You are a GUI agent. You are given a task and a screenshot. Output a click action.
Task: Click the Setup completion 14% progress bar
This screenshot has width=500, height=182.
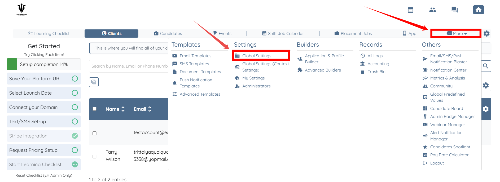pos(44,64)
